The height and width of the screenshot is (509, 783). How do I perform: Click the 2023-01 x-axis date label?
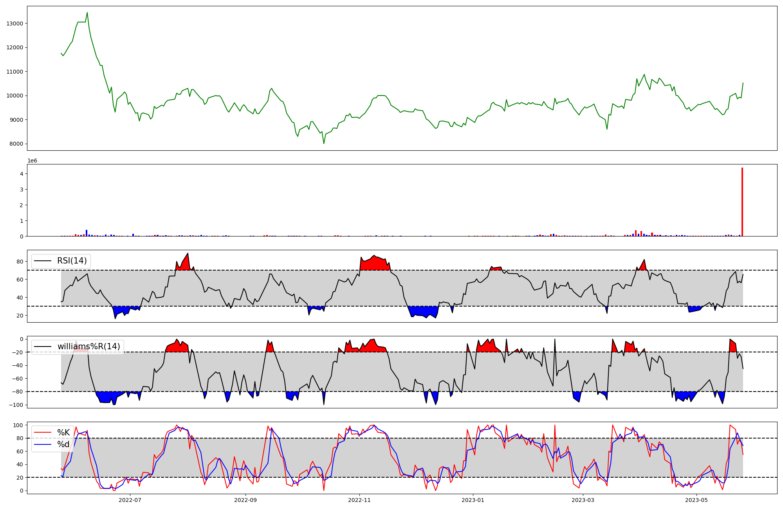click(x=473, y=500)
